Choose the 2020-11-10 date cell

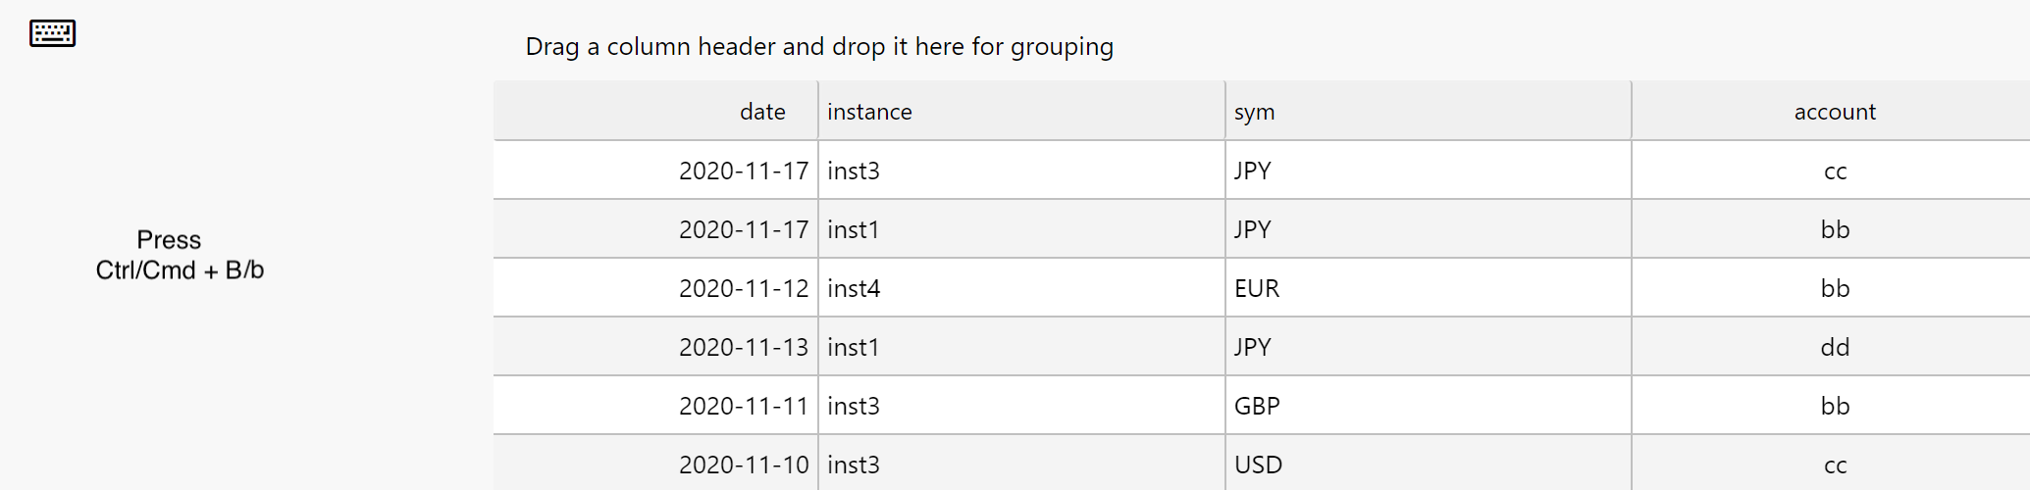[743, 465]
